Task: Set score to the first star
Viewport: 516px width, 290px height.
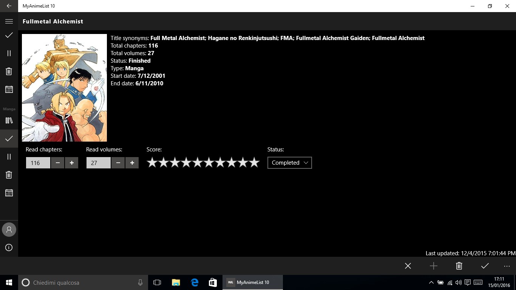Action: 152,162
